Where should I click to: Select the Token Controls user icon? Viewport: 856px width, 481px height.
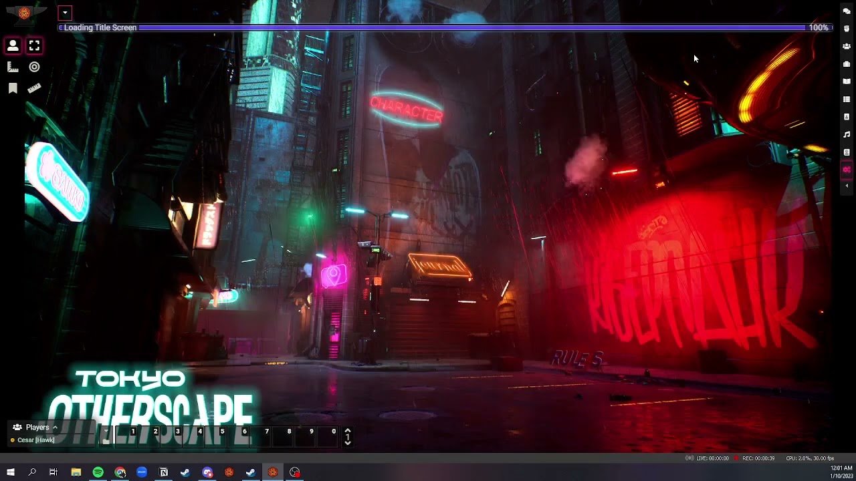[13, 45]
